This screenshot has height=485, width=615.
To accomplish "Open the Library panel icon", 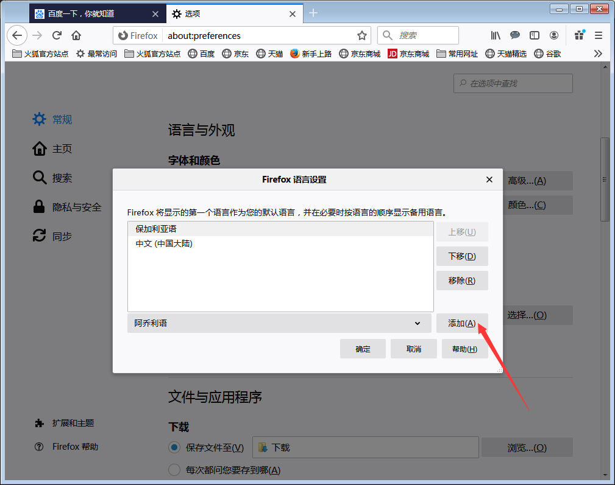I will [495, 35].
